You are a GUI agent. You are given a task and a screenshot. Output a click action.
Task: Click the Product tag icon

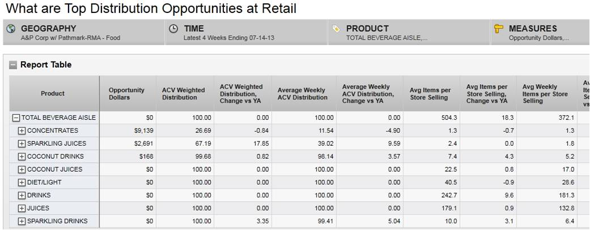336,28
